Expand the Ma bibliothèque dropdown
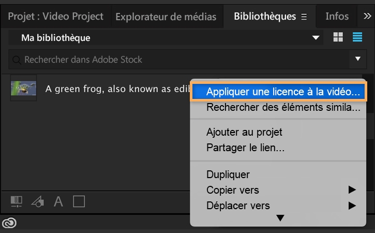375x233 pixels. tap(316, 38)
